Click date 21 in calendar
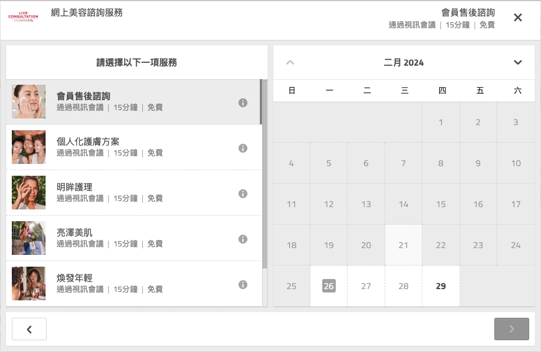Screen dimensions: 541x352 coord(403,245)
